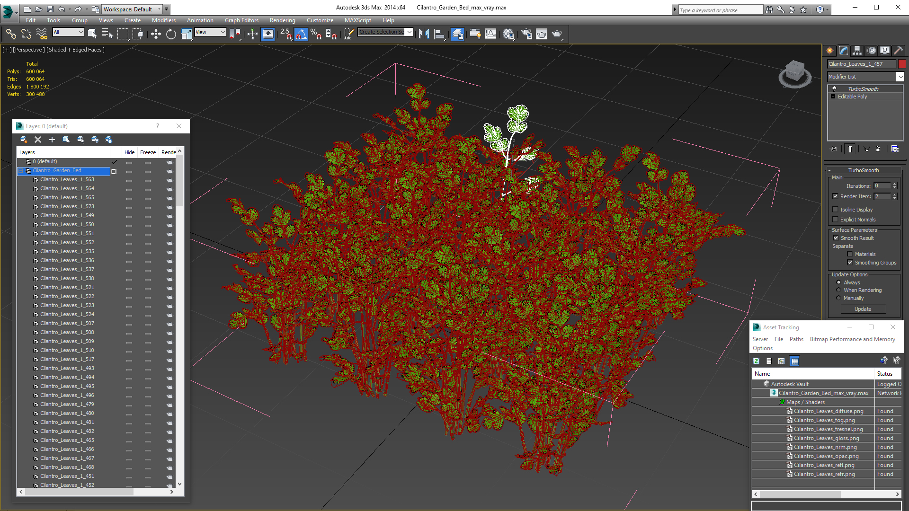Select the When Rendering radio option
This screenshot has width=909, height=511.
839,290
